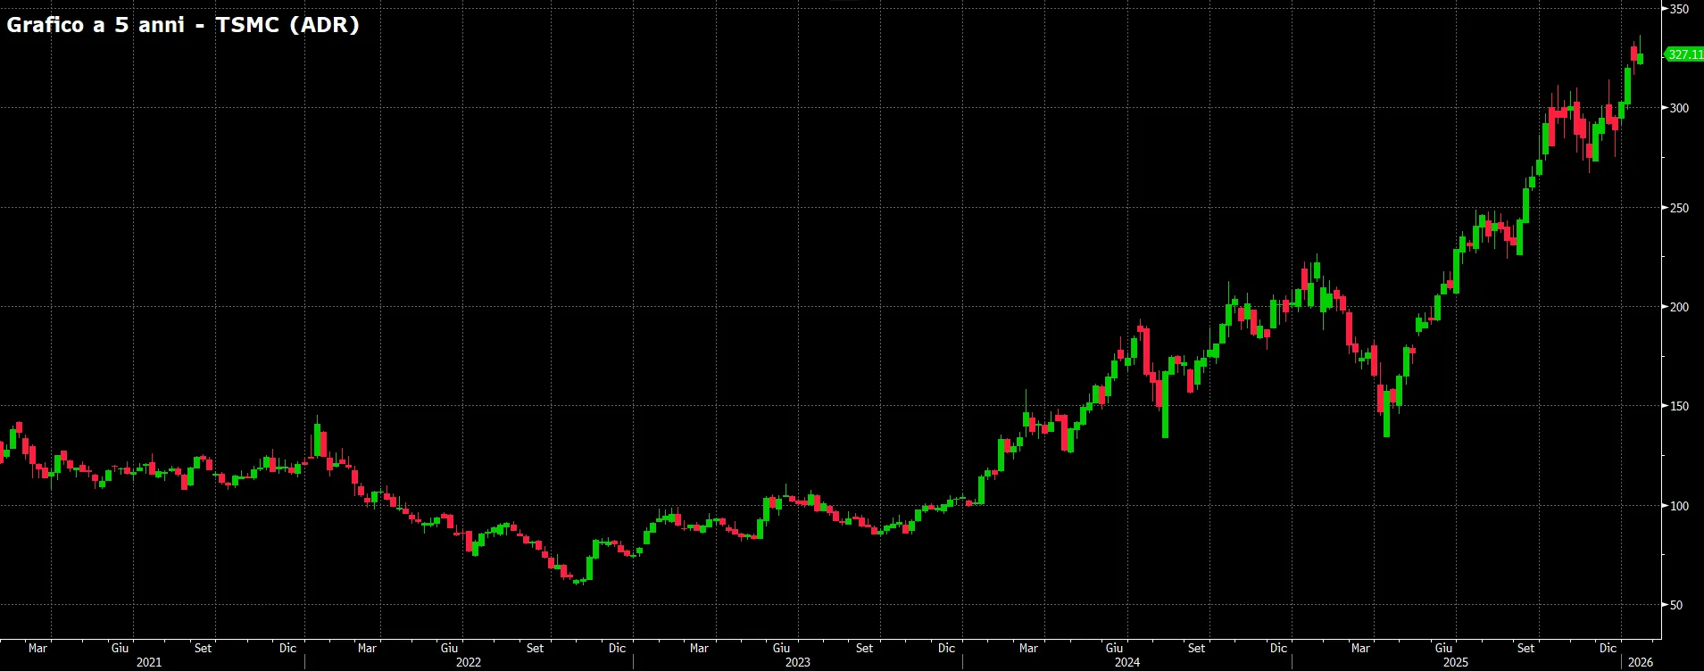
Task: Click the Mar month label in the 2023 span
Action: point(699,648)
